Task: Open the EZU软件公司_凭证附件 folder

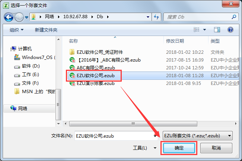Action: [x=100, y=52]
